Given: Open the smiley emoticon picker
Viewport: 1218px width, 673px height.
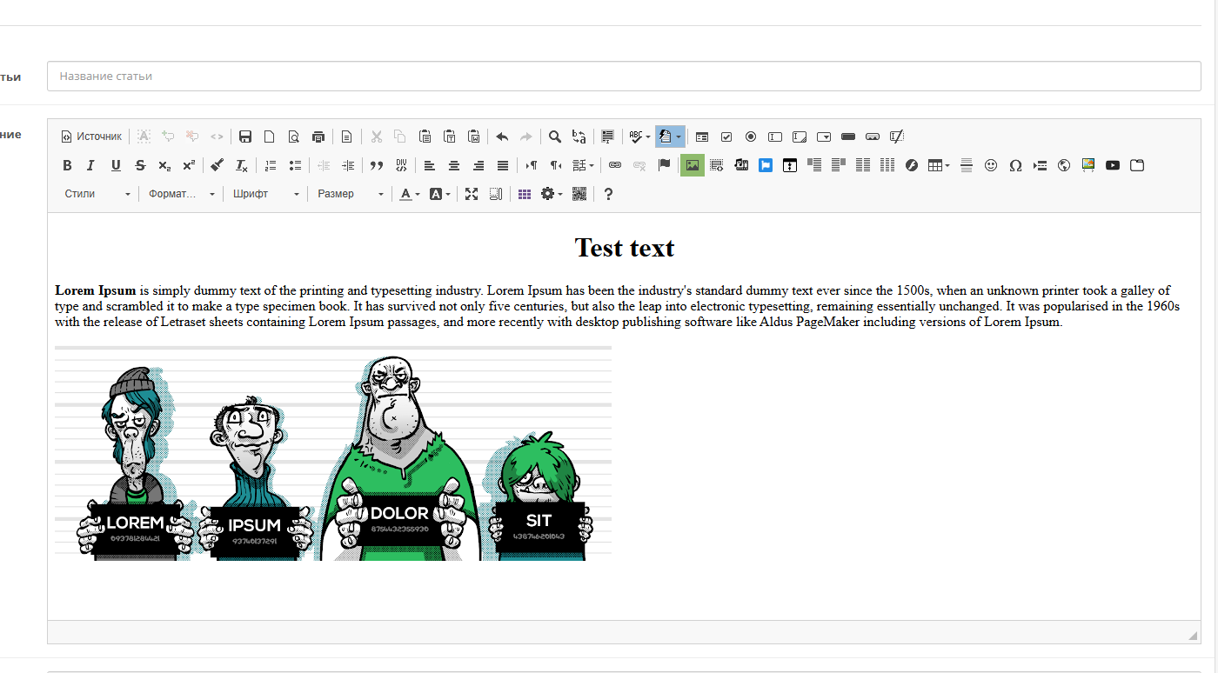Looking at the screenshot, I should click(x=991, y=165).
